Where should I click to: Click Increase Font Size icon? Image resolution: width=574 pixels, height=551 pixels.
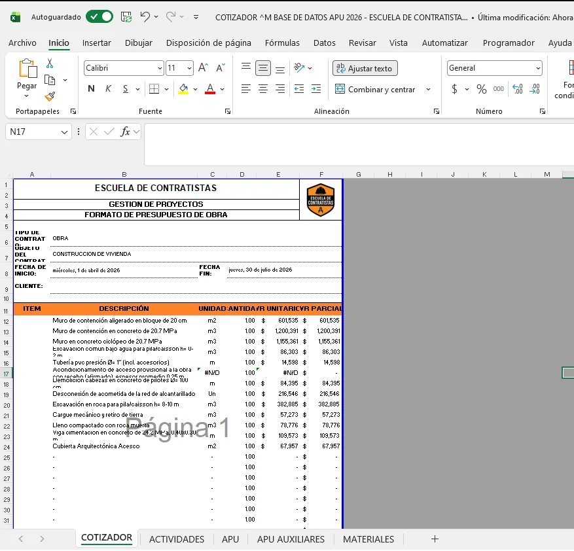point(203,68)
